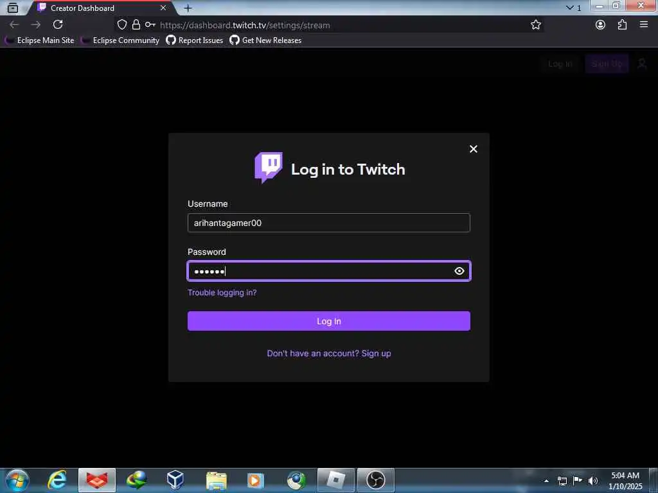The height and width of the screenshot is (493, 658).
Task: Open the network tray icon
Action: point(562,481)
